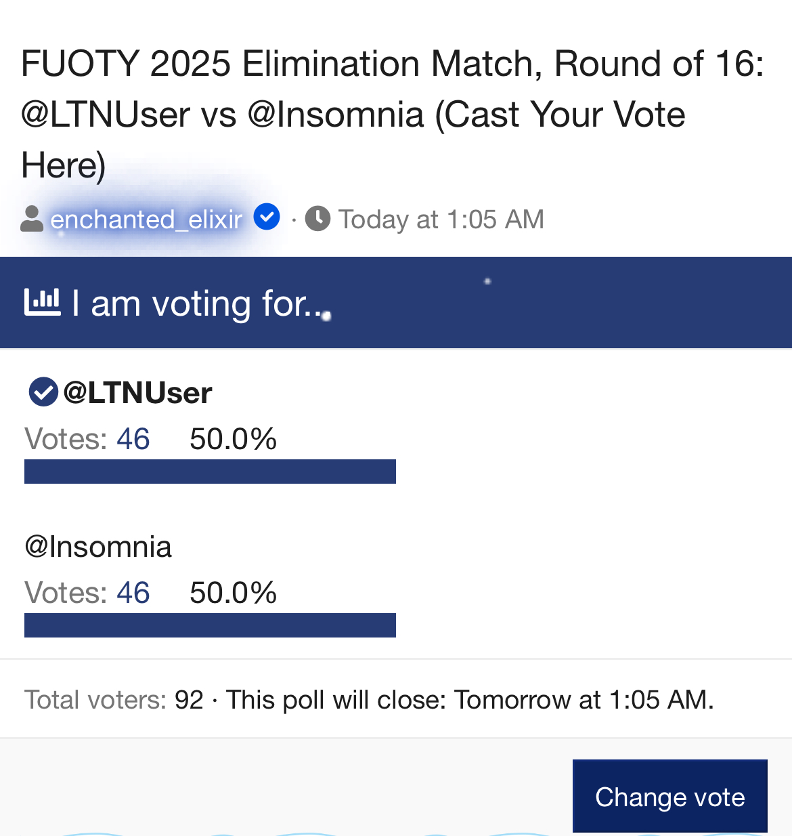Screen dimensions: 792x836
Task: Click the 'Total voters: 92' count
Action: pos(114,700)
